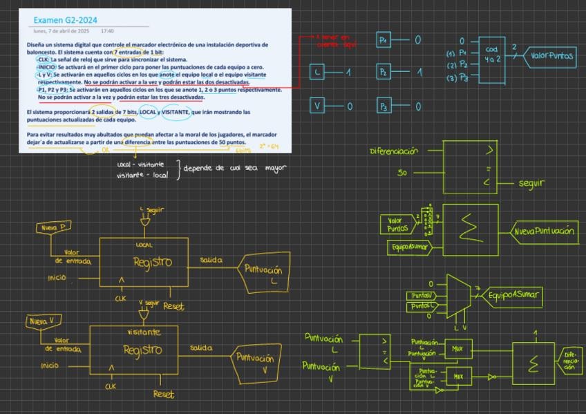Select the 'NuevaPuntuación' output tag
Image resolution: width=586 pixels, height=414 pixels.
(545, 232)
